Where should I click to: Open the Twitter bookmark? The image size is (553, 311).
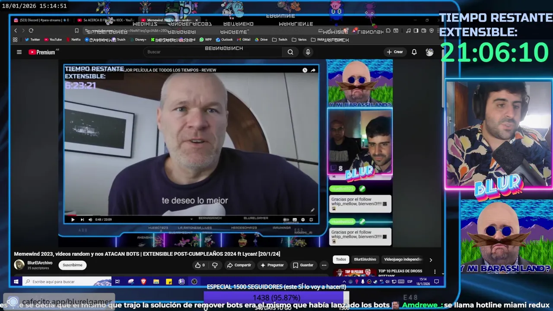(x=32, y=40)
